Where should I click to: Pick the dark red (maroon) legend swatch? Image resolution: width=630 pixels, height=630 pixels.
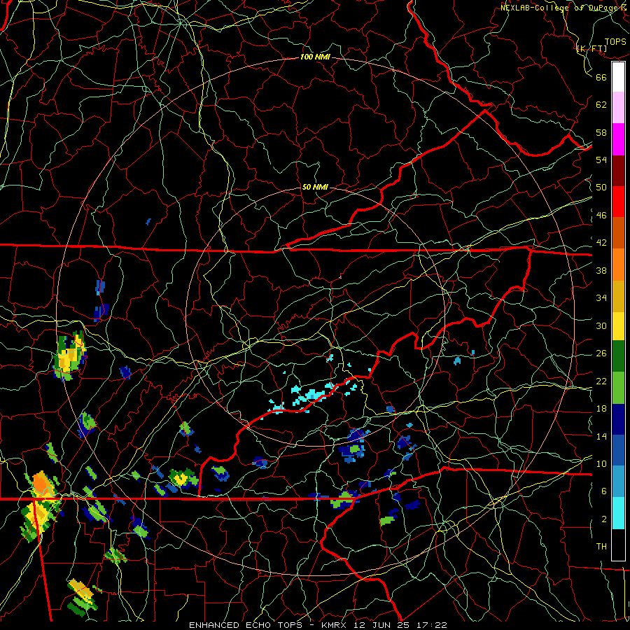(618, 170)
